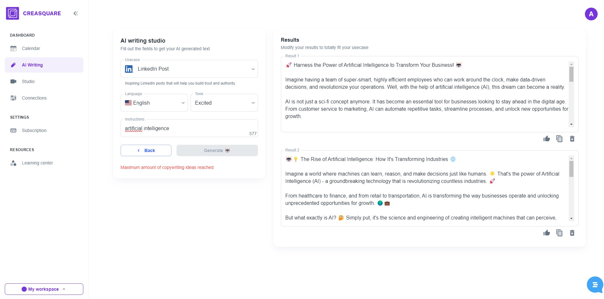Like Result 2 with thumbs up icon
The image size is (604, 299).
coord(546,233)
